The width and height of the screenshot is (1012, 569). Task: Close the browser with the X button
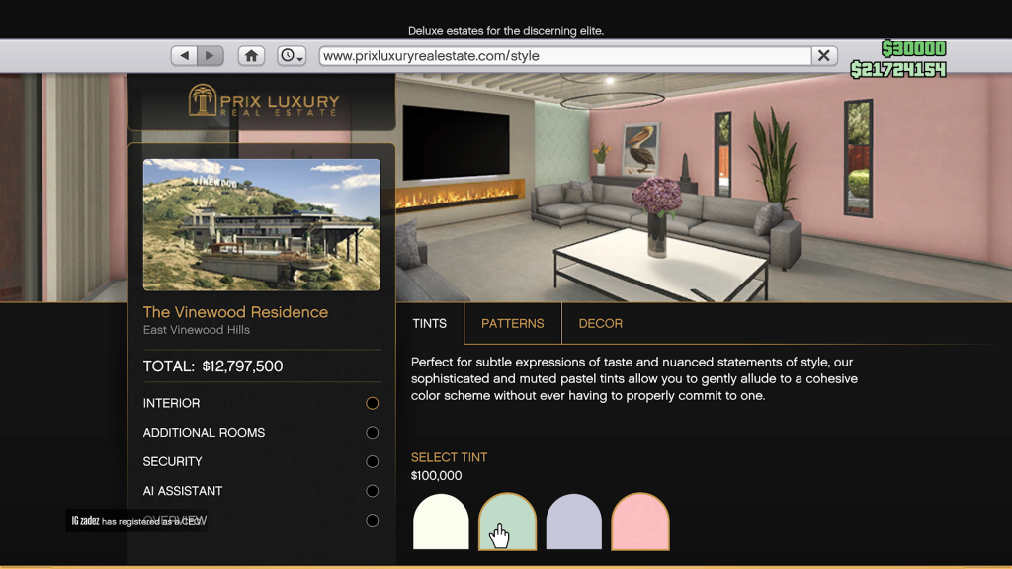(x=824, y=56)
